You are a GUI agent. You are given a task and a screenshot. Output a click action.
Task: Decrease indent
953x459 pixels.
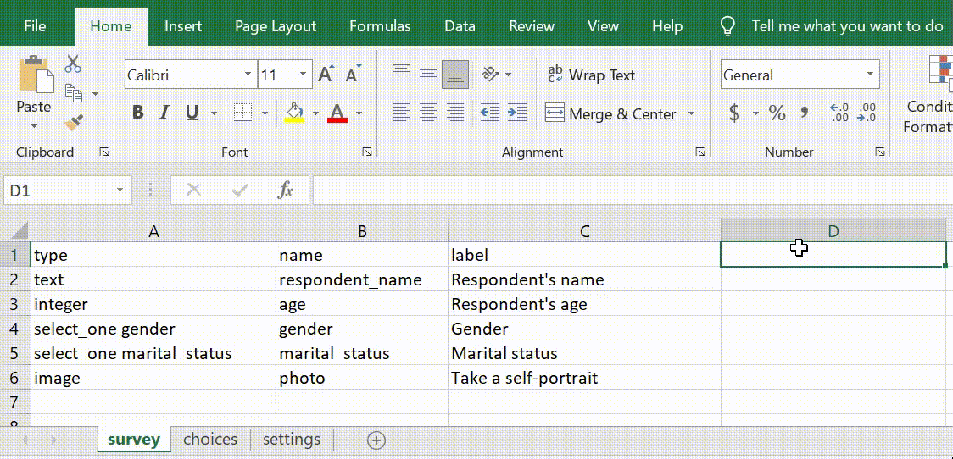click(490, 113)
